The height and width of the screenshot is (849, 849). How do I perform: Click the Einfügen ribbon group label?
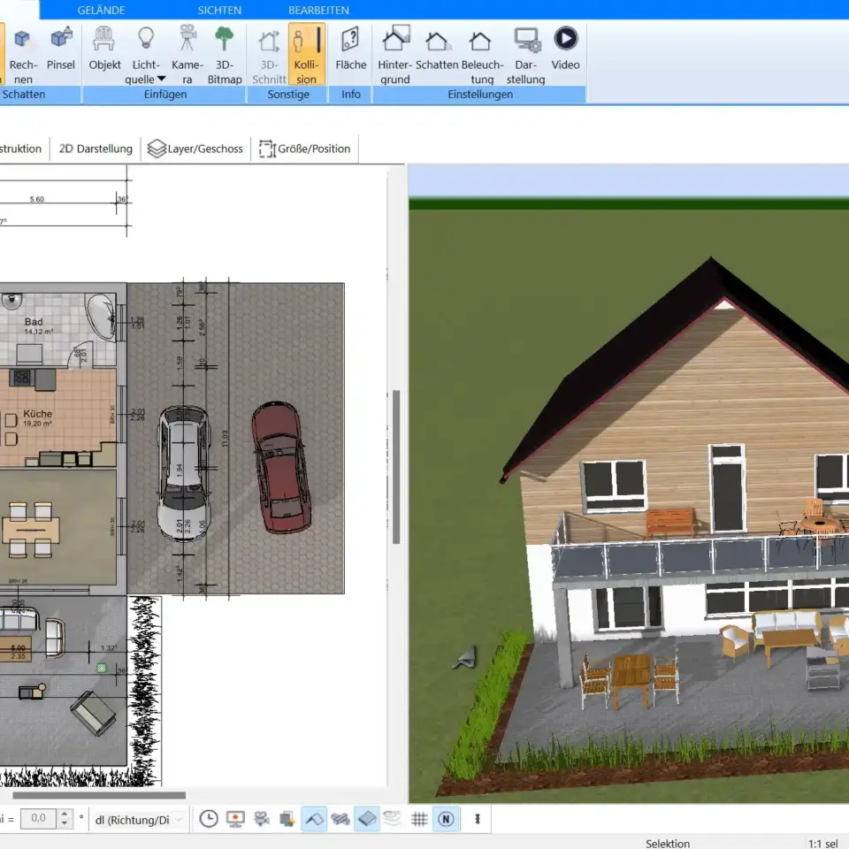click(x=165, y=95)
